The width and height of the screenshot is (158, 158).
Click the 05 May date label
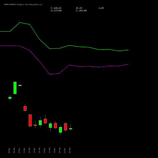pos(9,150)
